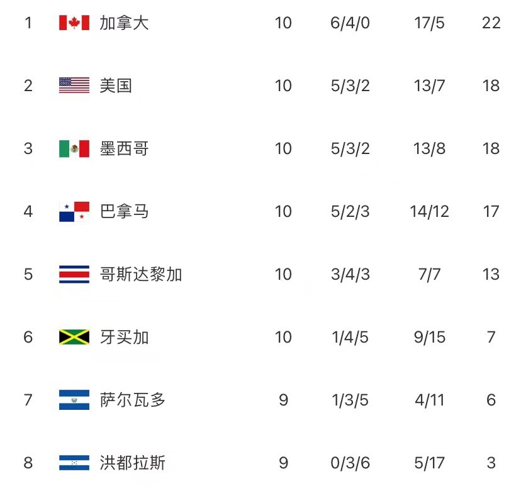Open the 哥斯达黎加 team page
Screen dimensions: 521x491
[x=140, y=274]
